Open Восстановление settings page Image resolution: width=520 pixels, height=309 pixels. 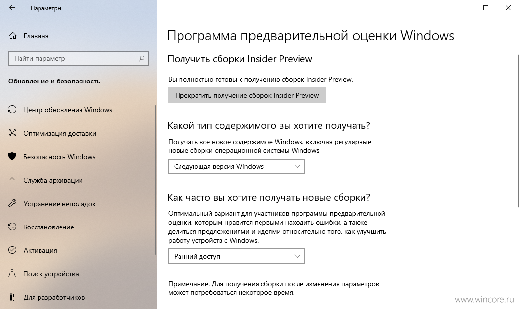(49, 227)
